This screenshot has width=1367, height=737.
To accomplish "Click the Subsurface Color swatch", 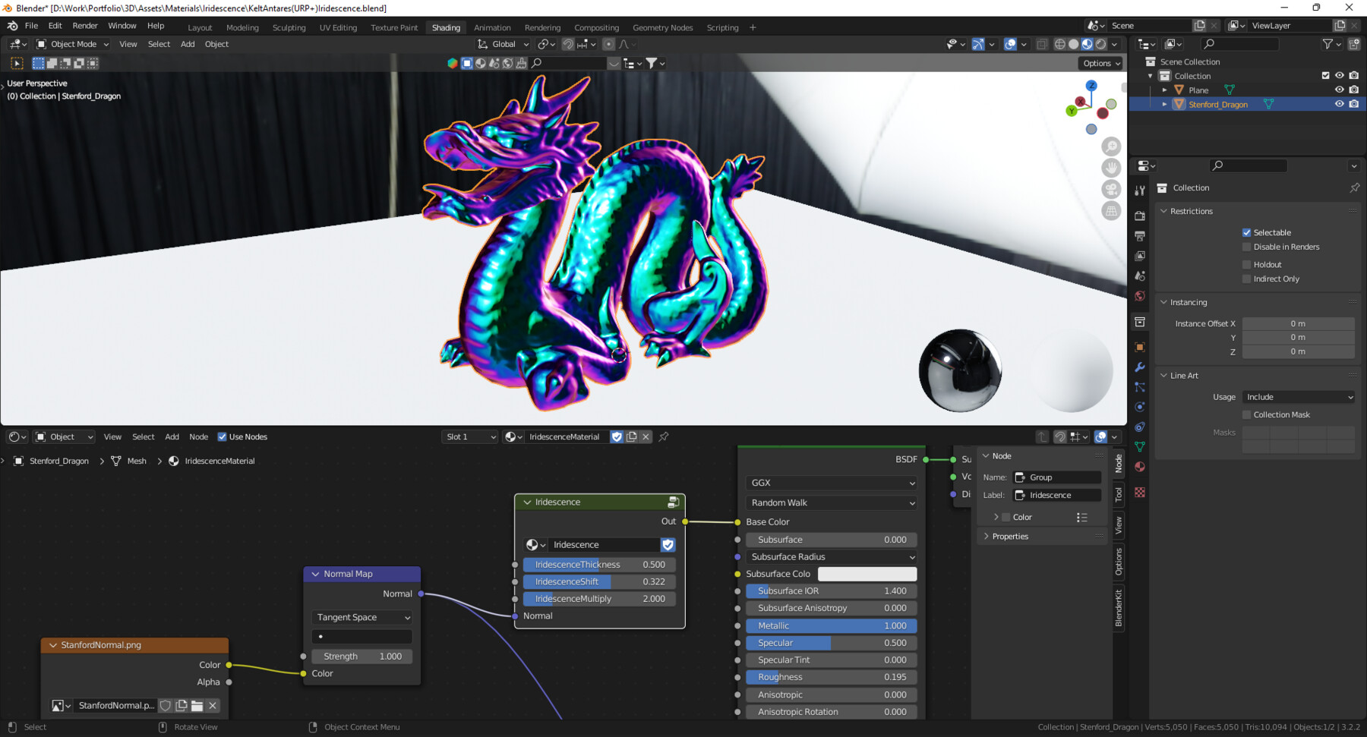I will (x=867, y=574).
